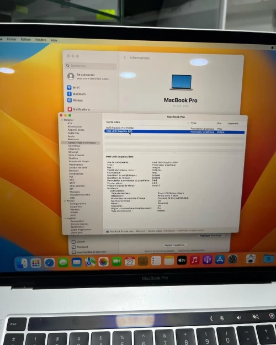Click the Apple ID avatar icon
This screenshot has height=345, width=276.
tap(71, 76)
